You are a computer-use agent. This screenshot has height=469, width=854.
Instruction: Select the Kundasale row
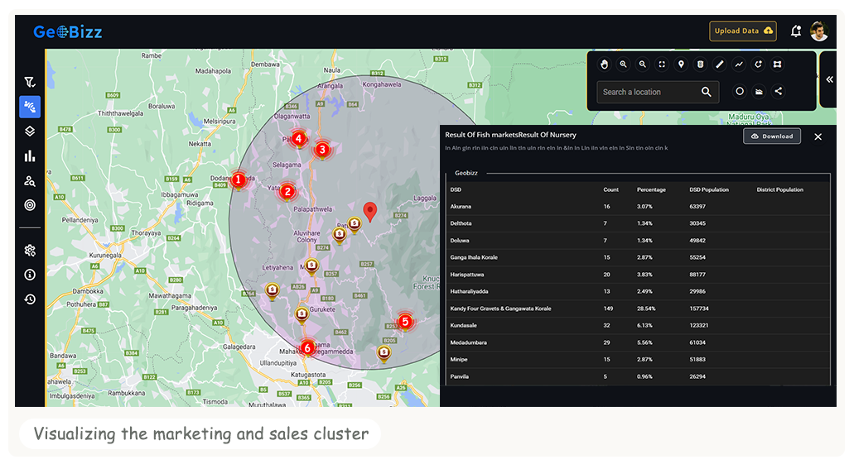coord(638,325)
